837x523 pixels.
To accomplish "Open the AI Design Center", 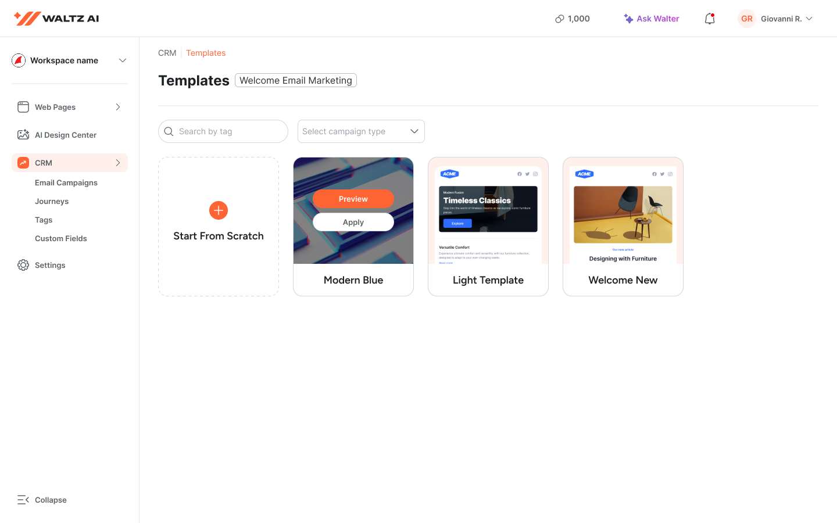I will click(65, 135).
